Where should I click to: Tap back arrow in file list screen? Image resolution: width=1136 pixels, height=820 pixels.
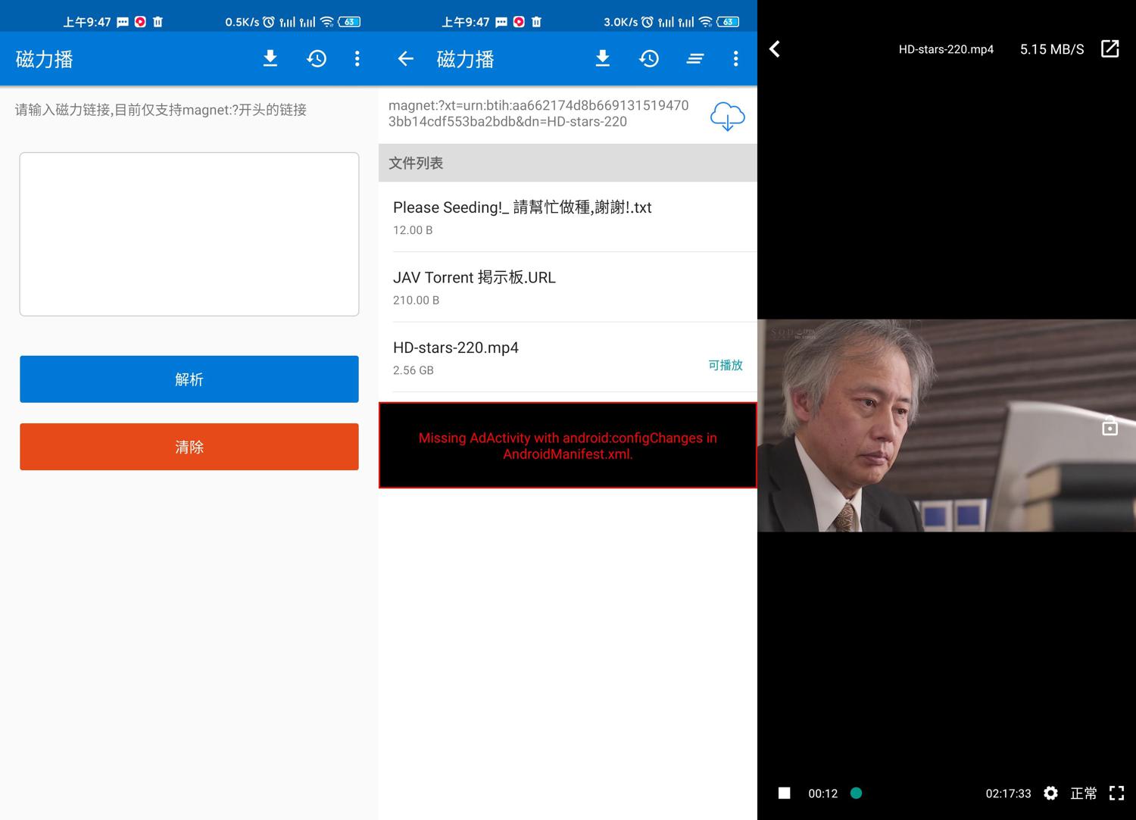click(x=406, y=58)
